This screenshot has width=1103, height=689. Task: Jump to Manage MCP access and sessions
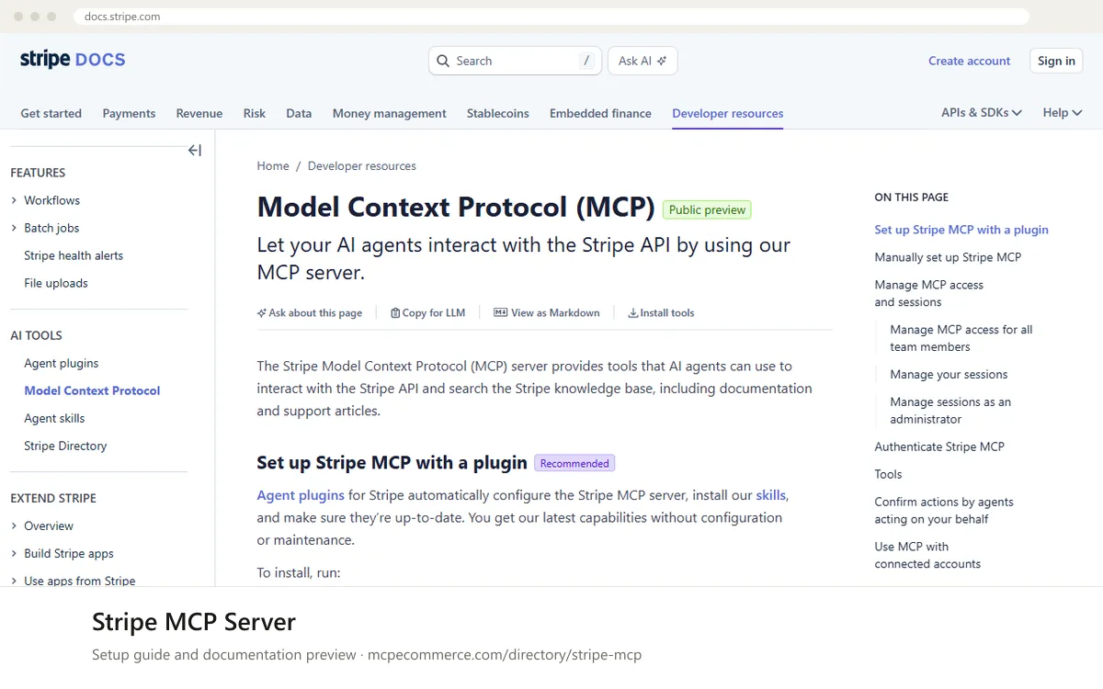coord(928,293)
